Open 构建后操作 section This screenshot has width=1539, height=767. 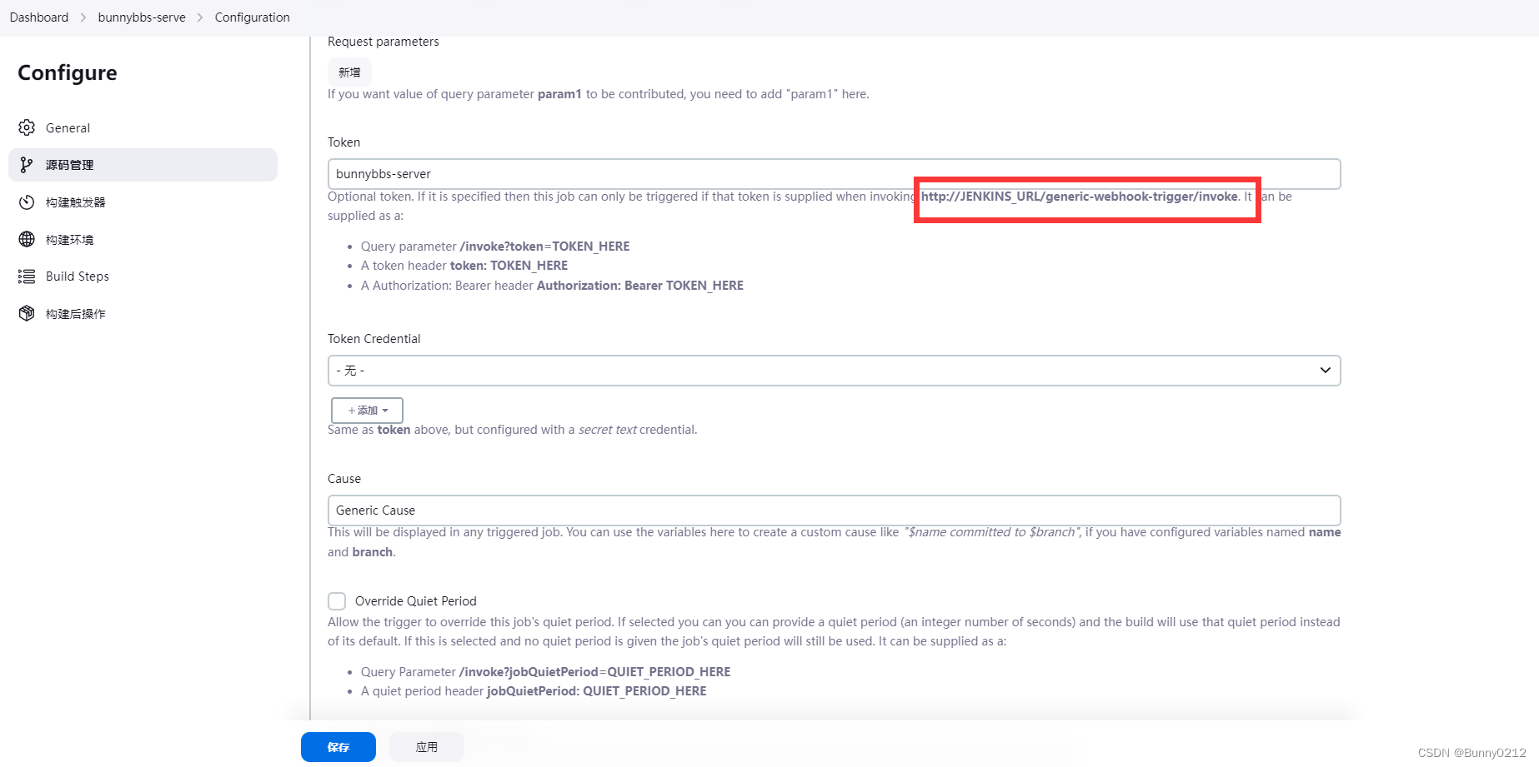(x=143, y=314)
